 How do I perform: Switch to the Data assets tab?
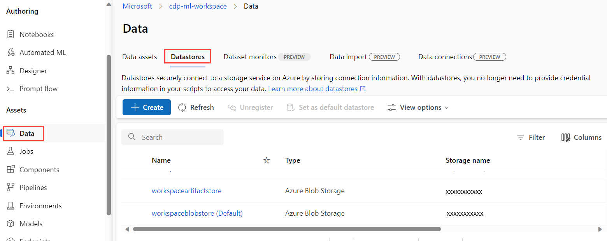coord(139,57)
